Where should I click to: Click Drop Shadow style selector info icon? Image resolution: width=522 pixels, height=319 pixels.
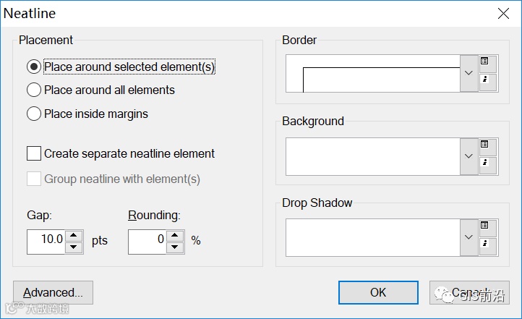click(485, 242)
